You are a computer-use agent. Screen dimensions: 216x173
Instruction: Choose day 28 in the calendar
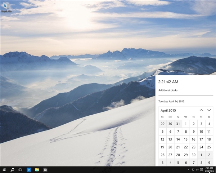coord(178,155)
